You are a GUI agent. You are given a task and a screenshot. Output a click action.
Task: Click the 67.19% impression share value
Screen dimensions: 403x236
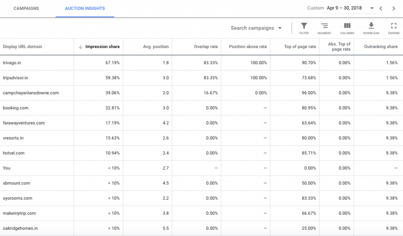coord(112,63)
